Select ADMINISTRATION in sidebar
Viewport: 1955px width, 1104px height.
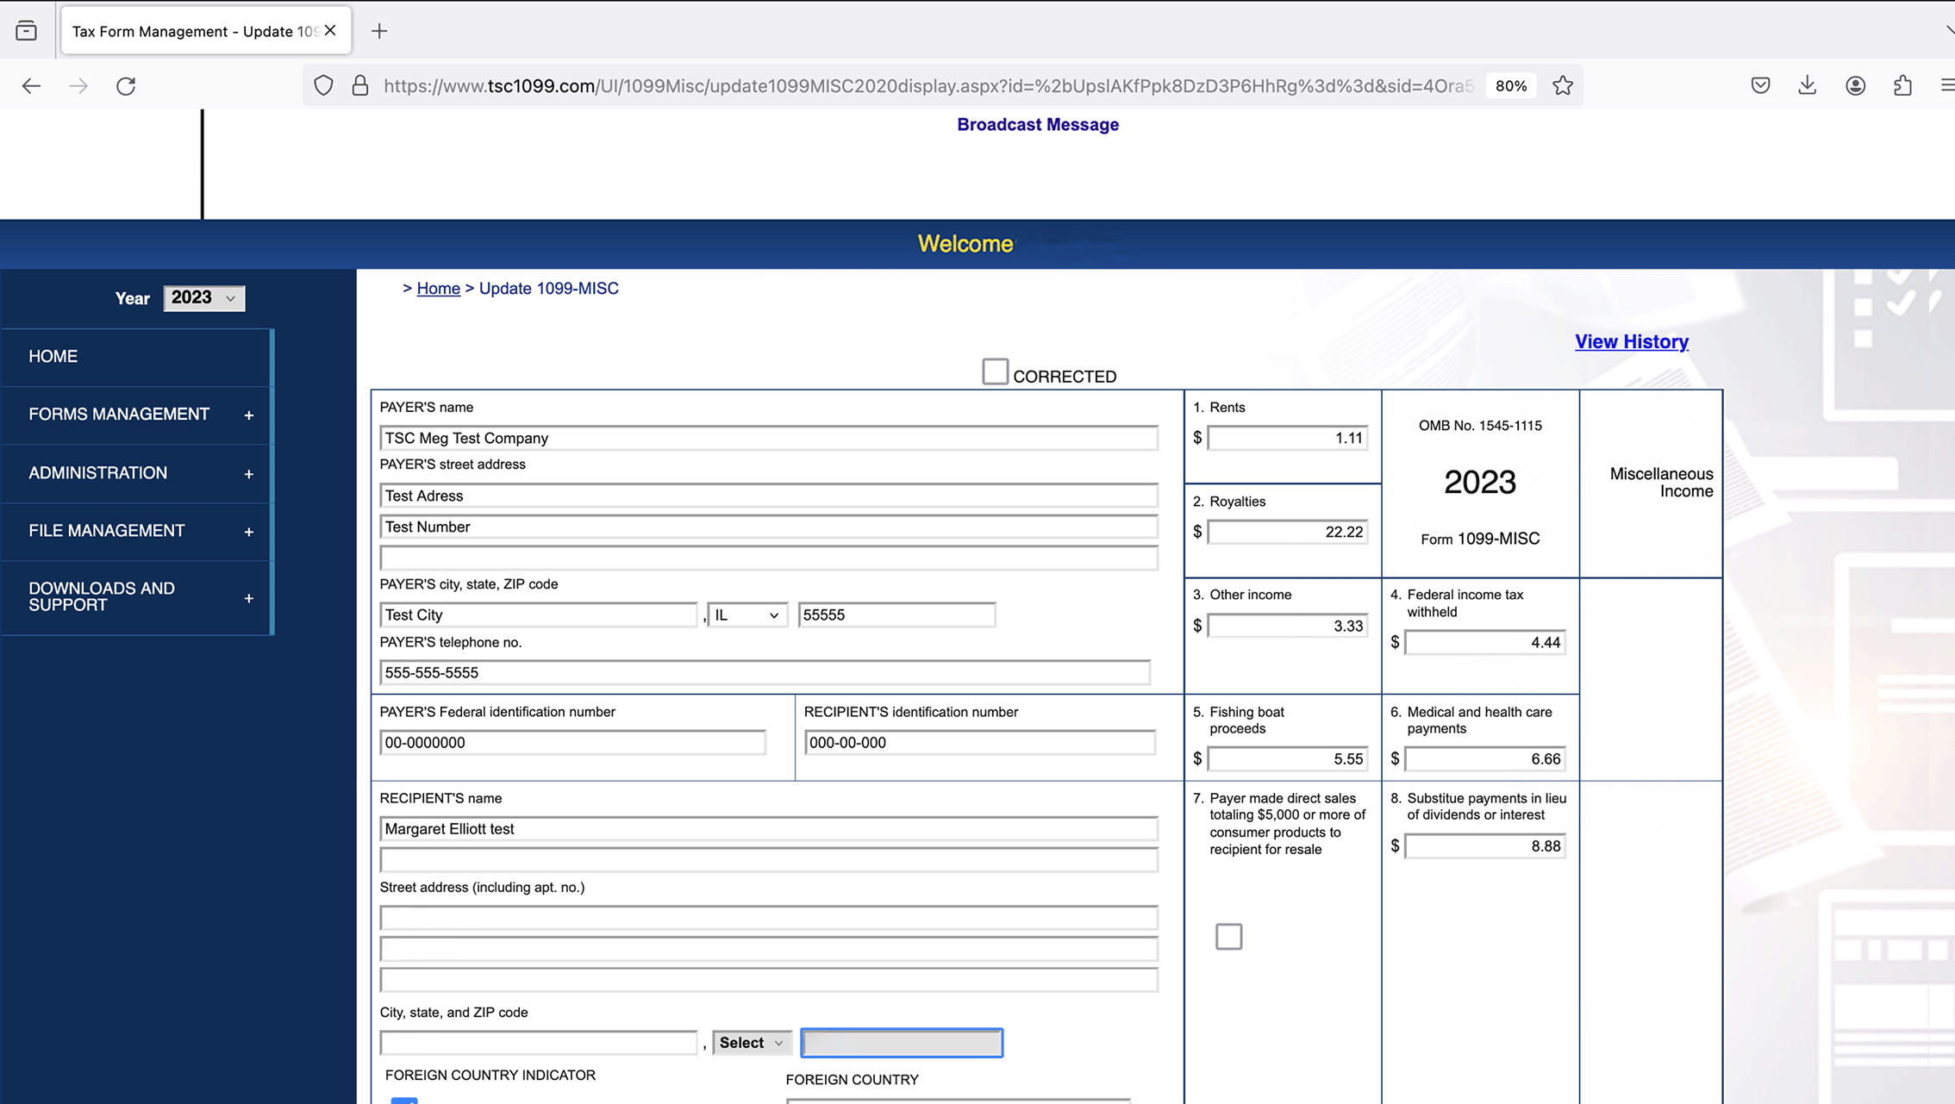click(136, 473)
